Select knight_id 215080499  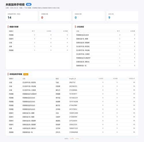[73, 117]
